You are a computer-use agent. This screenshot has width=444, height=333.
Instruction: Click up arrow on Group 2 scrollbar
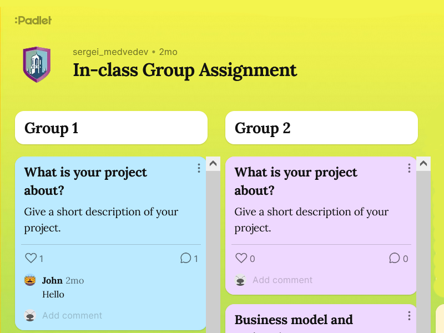tap(423, 164)
